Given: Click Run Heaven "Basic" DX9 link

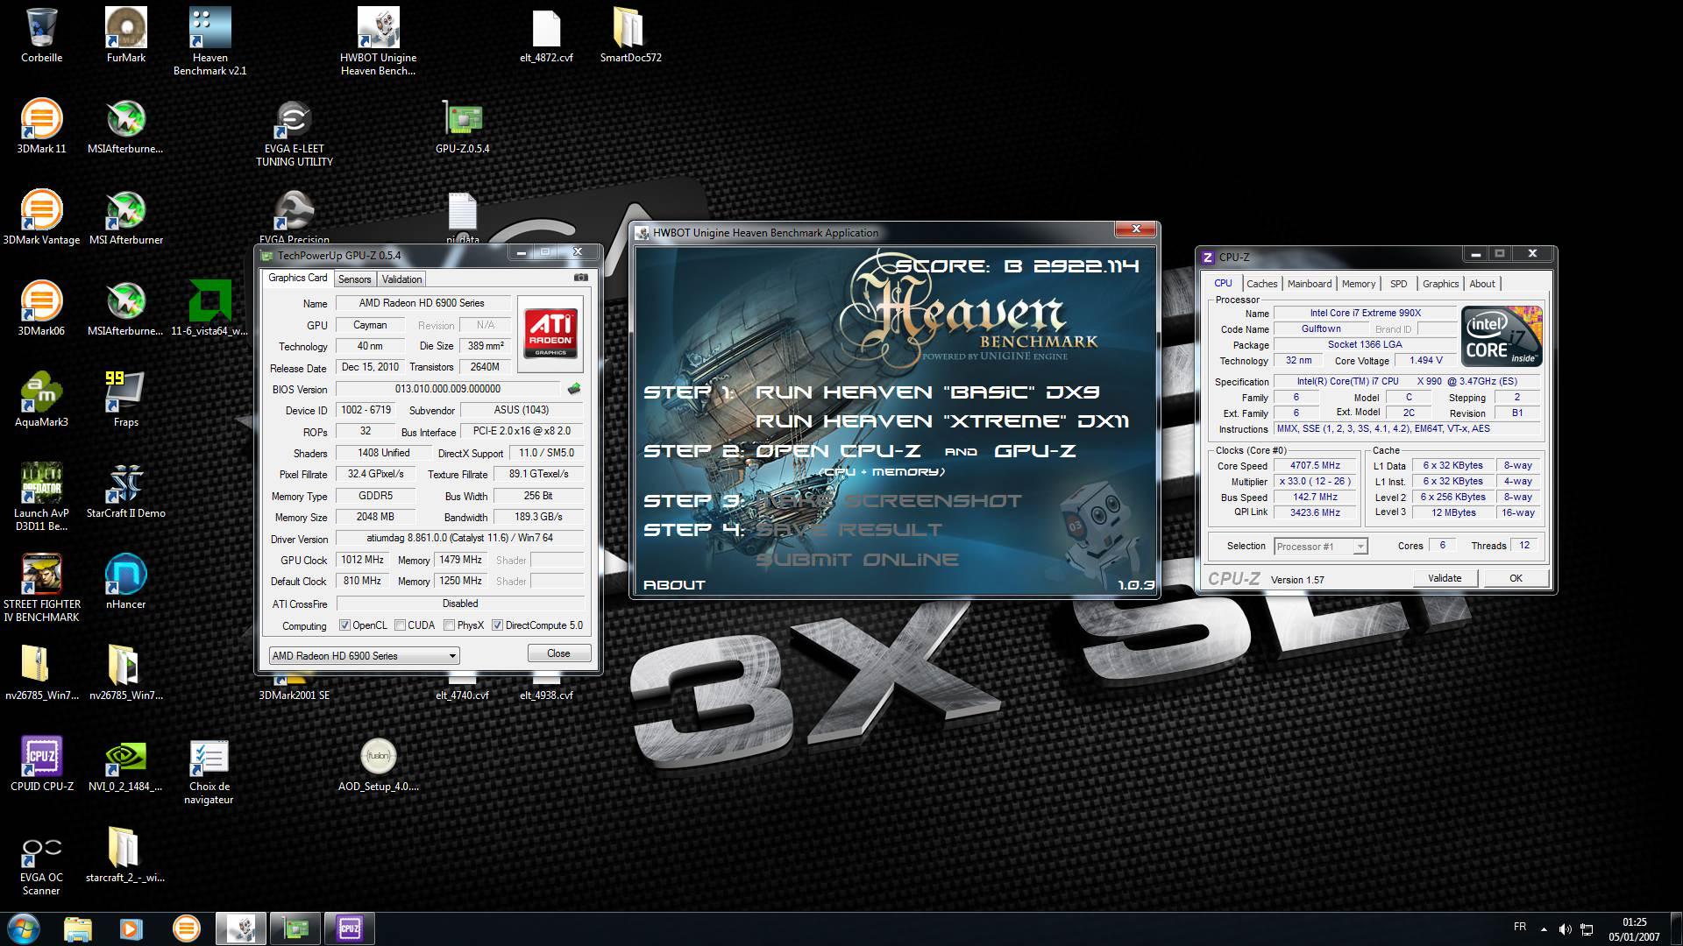Looking at the screenshot, I should click(x=927, y=392).
